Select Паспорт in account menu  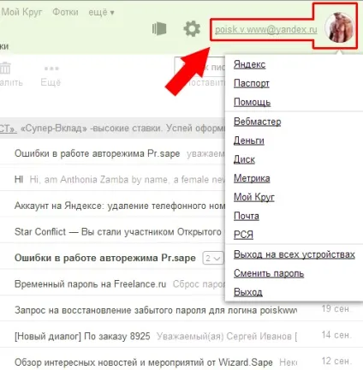click(x=252, y=83)
